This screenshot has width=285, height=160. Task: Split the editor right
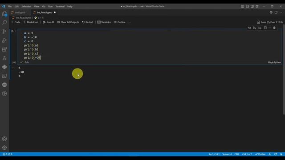276,12
